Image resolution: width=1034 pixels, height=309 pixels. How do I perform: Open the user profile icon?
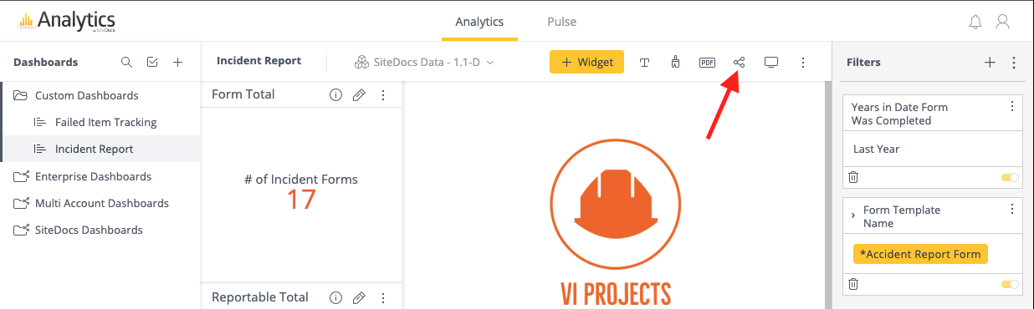click(x=1002, y=22)
